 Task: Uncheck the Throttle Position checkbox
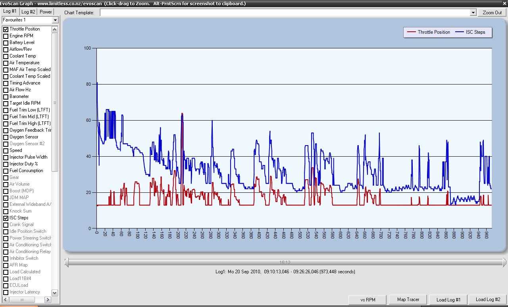click(6, 29)
